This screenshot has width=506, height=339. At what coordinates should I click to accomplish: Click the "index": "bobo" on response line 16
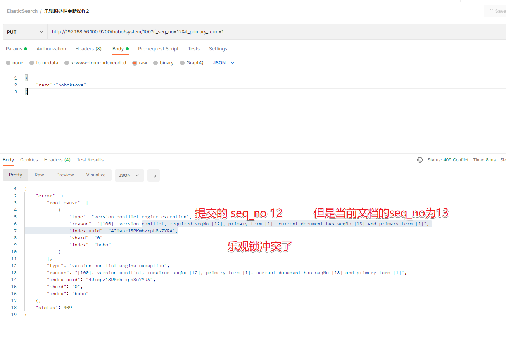[x=68, y=294]
